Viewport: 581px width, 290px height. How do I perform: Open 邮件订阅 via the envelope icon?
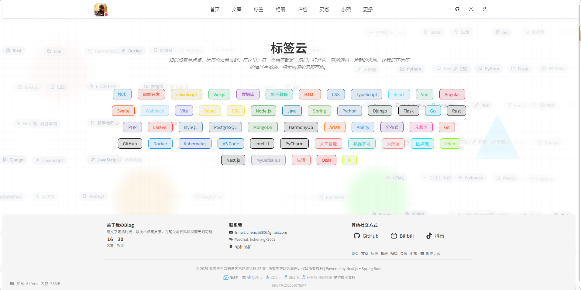pyautogui.click(x=423, y=253)
